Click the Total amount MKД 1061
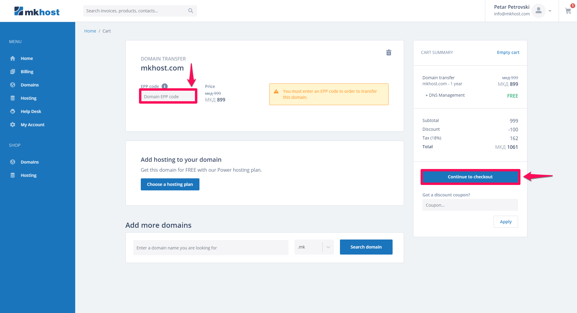The height and width of the screenshot is (313, 577). point(507,147)
